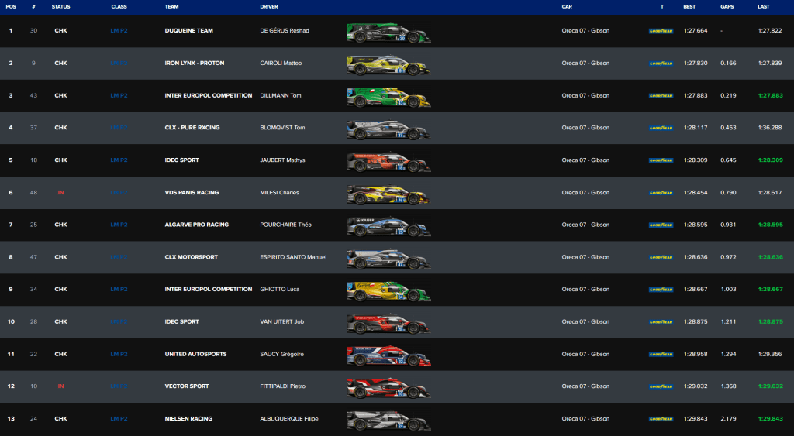Click LM P2 class in Algarve Pro Racing row

coord(119,225)
